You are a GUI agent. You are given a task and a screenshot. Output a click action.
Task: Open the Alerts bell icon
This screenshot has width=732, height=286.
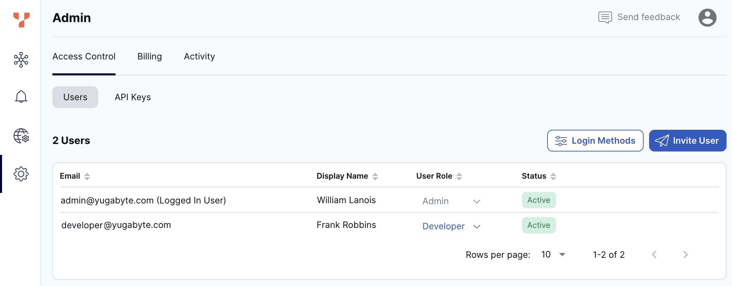21,97
